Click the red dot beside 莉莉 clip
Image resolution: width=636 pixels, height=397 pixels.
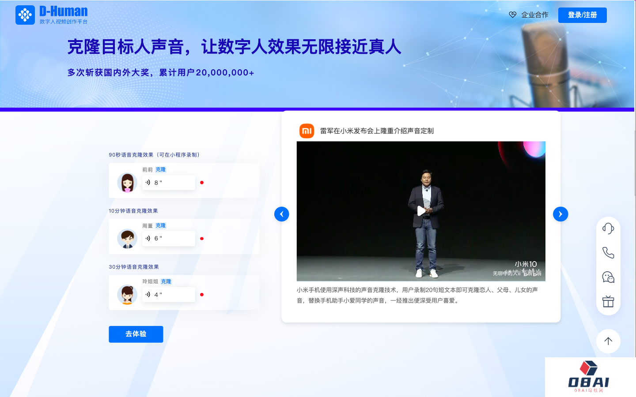tap(202, 183)
